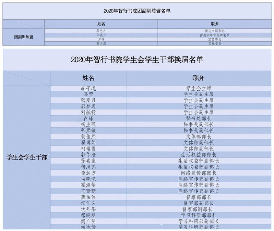
Task: Select the 李子琨 name cell
Action: tap(88, 88)
